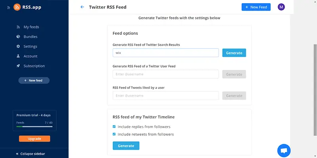Screen dimensions: 317x158
Task: Click the orange Upgrade button
Action: tap(34, 139)
